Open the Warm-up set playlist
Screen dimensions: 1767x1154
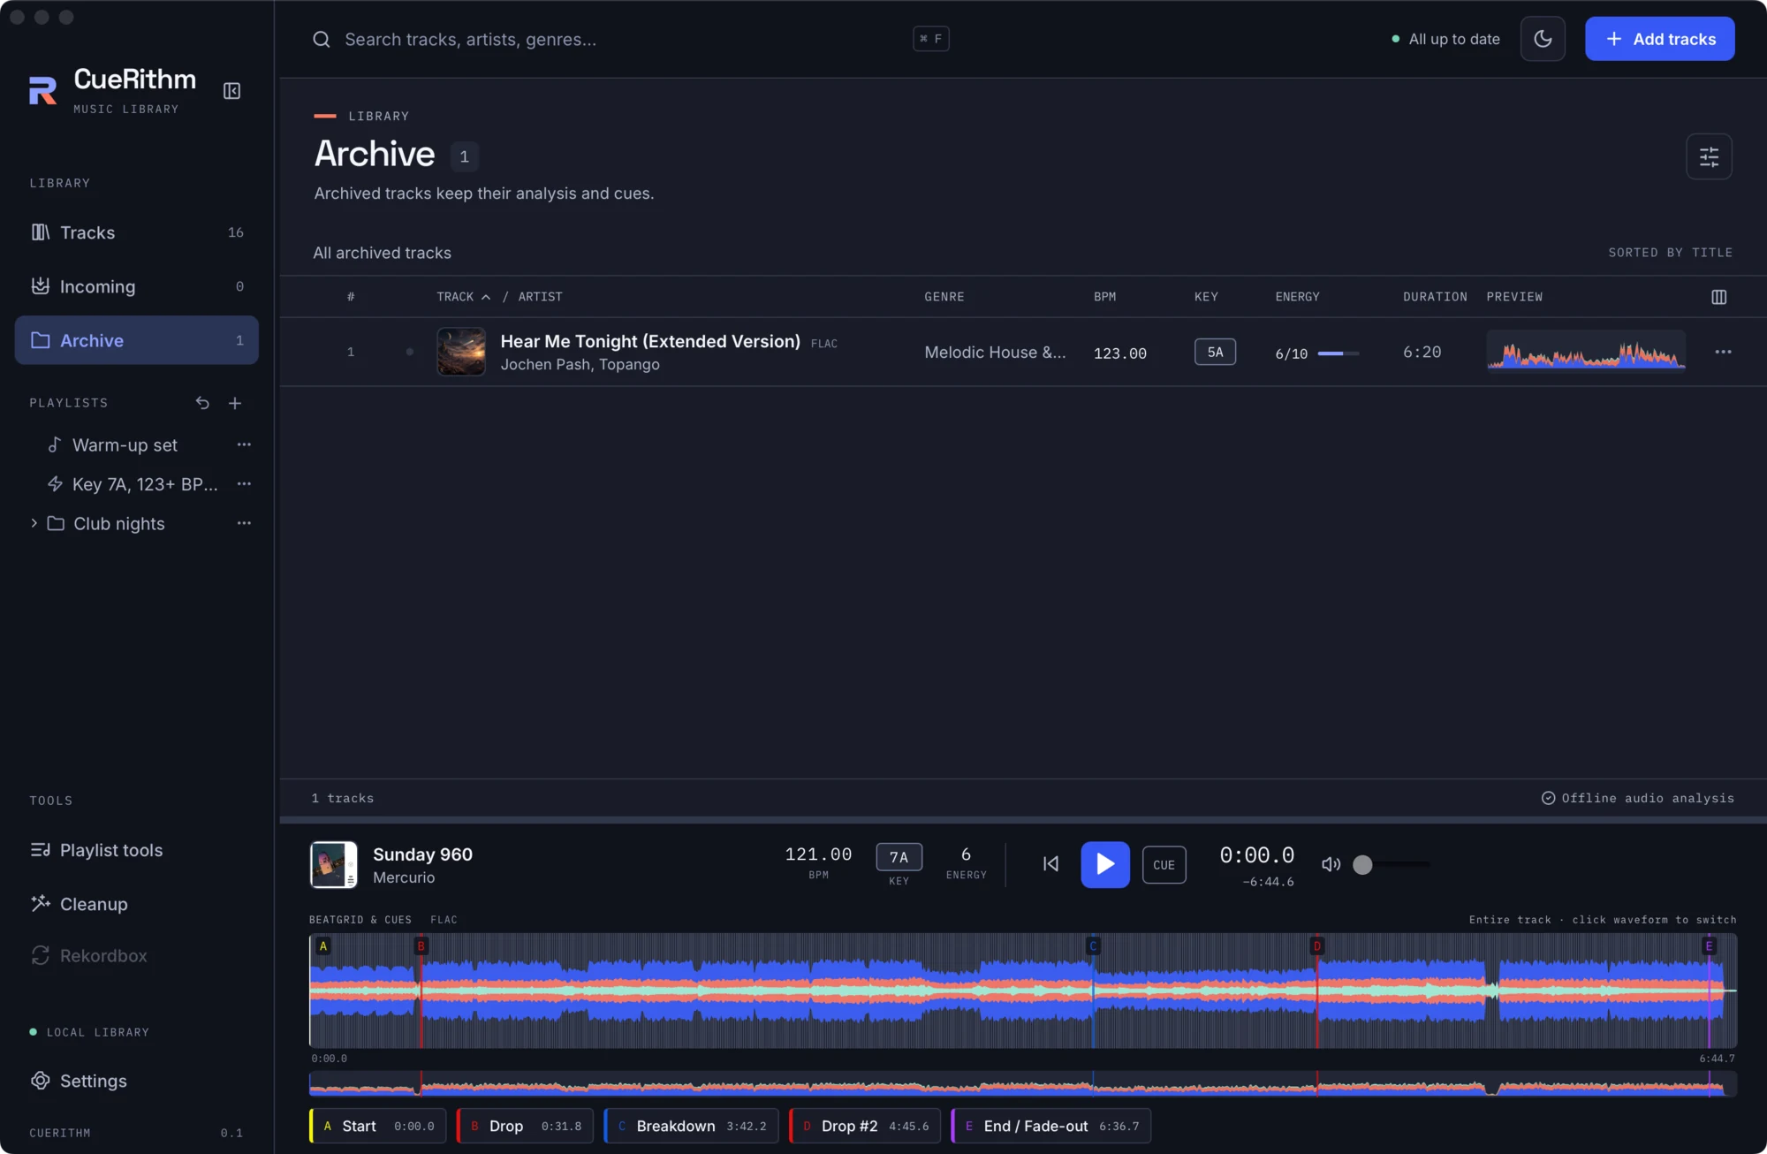click(x=125, y=445)
